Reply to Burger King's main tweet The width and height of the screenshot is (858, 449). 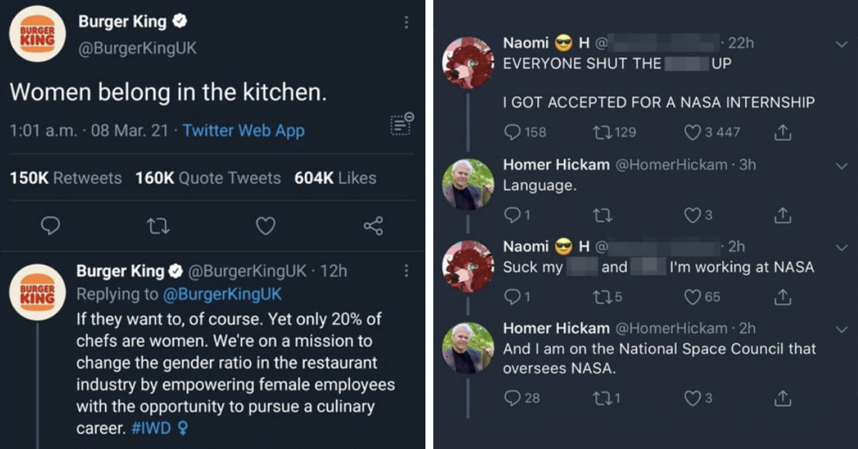click(x=50, y=225)
